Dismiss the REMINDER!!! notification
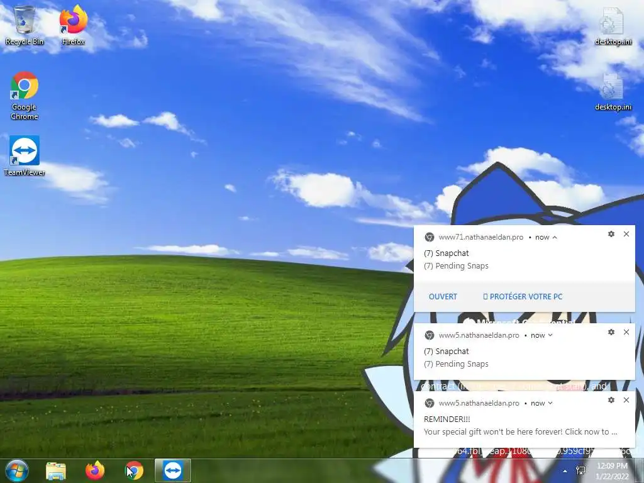Screen dimensions: 644x483 (626, 399)
